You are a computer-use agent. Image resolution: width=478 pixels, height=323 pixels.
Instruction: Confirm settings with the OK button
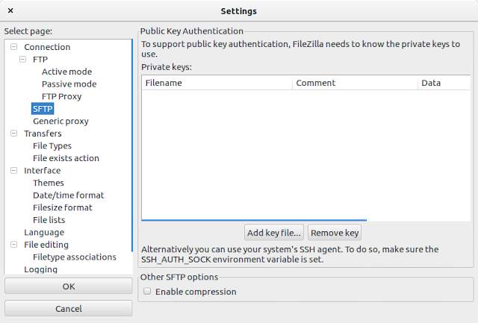69,286
